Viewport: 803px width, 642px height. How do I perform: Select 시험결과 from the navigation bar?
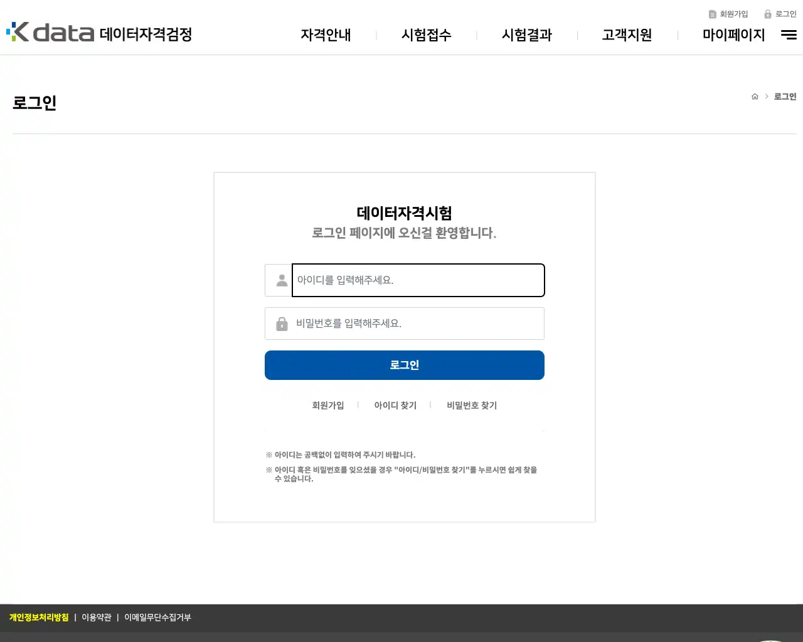tap(526, 36)
